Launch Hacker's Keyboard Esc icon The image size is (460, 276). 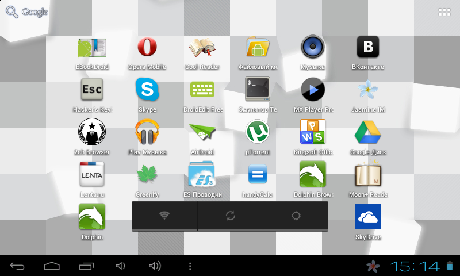(x=92, y=89)
